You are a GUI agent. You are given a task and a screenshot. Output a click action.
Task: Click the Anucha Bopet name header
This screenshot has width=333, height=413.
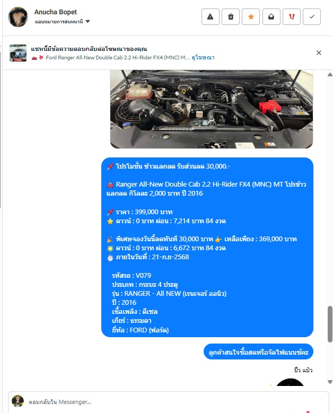coord(55,12)
